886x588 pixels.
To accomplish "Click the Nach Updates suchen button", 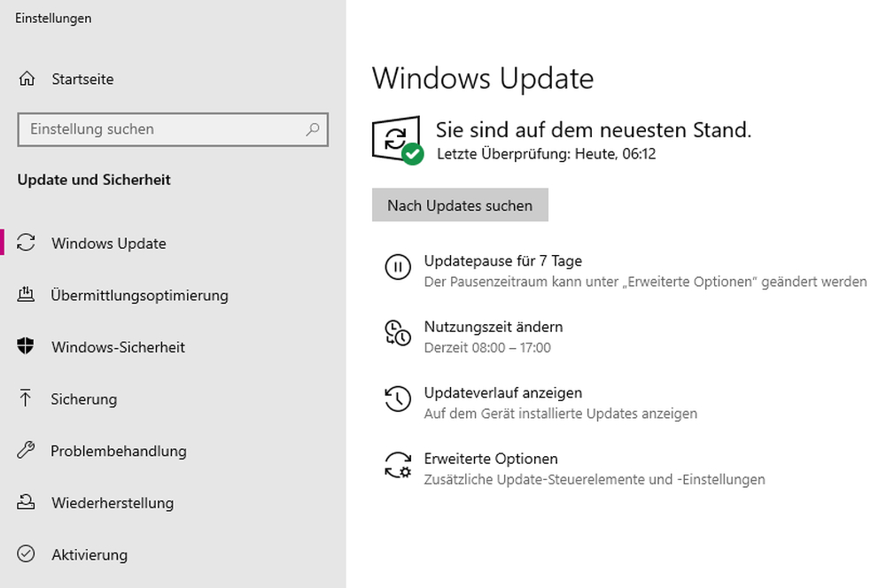I will pos(460,205).
